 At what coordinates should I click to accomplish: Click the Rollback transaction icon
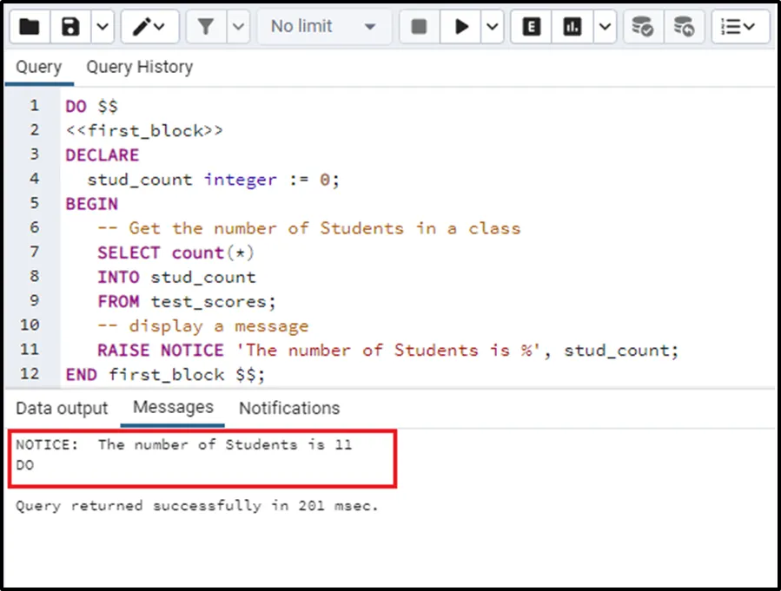click(684, 27)
